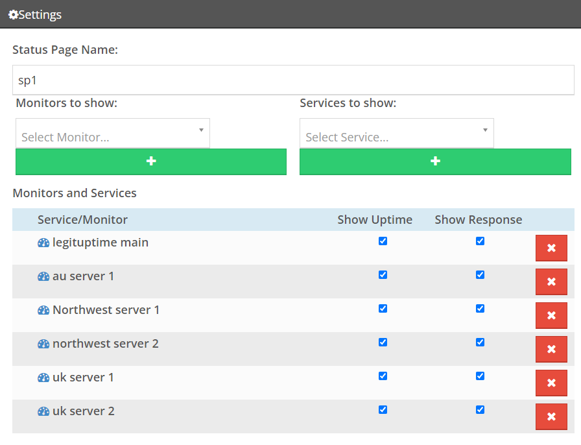Disable Show Uptime for uk server 1
Screen dimensions: 581x445
point(383,376)
